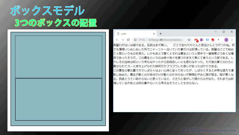Open a new tab with plus button

point(160,34)
